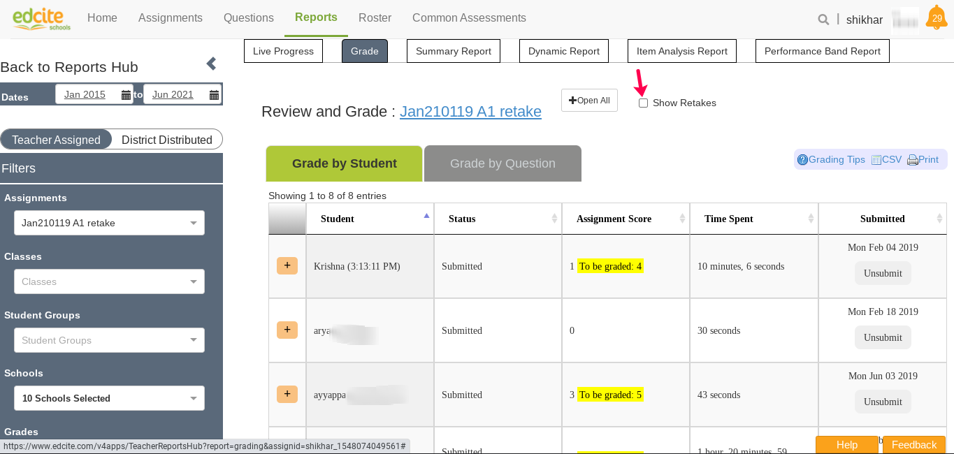The width and height of the screenshot is (954, 454).
Task: Open Grading Tips via question mark icon
Action: [x=802, y=159]
